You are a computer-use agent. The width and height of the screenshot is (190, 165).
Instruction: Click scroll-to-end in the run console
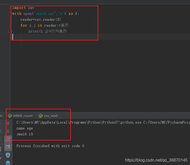pos(8,147)
